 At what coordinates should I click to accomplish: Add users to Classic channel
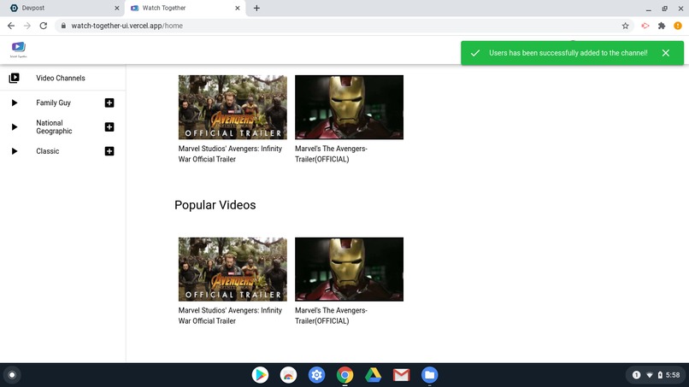(x=109, y=151)
